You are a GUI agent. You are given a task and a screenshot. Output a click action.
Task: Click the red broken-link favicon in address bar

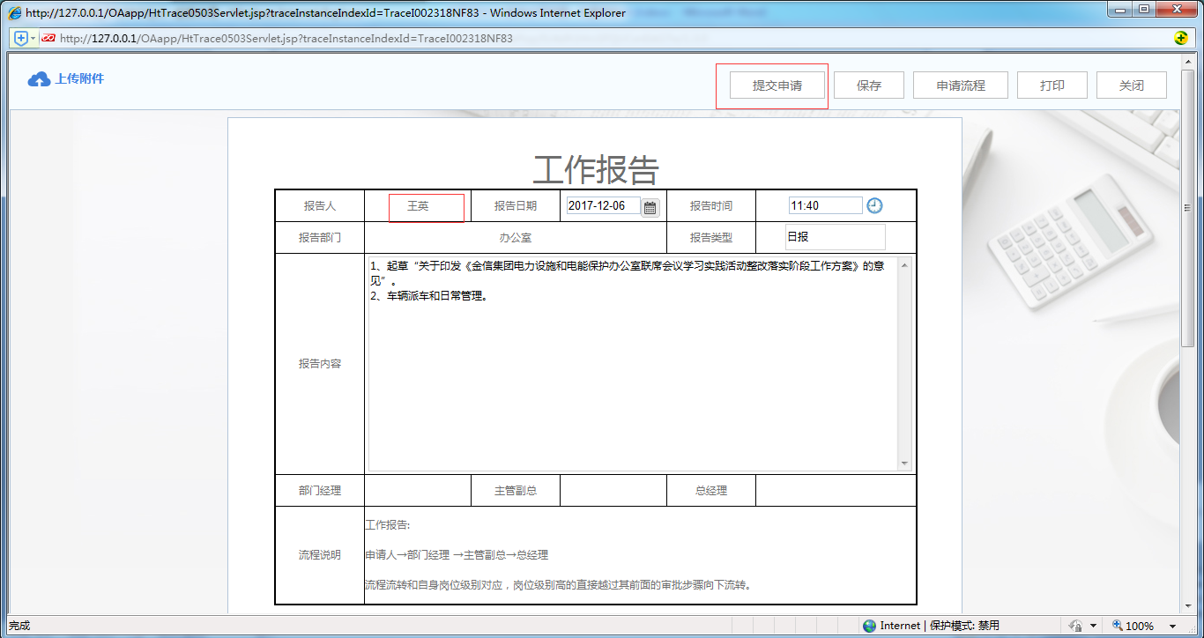coord(48,39)
